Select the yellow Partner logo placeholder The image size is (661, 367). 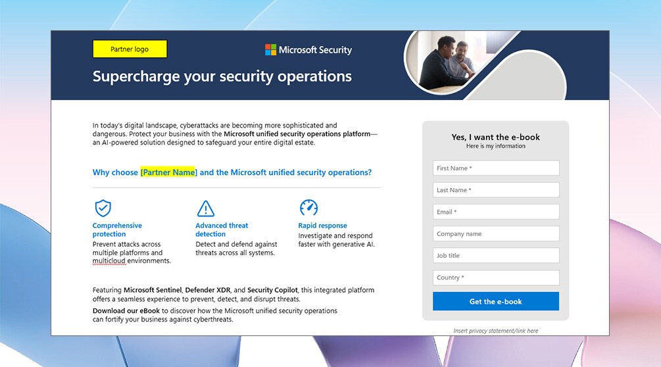[130, 49]
